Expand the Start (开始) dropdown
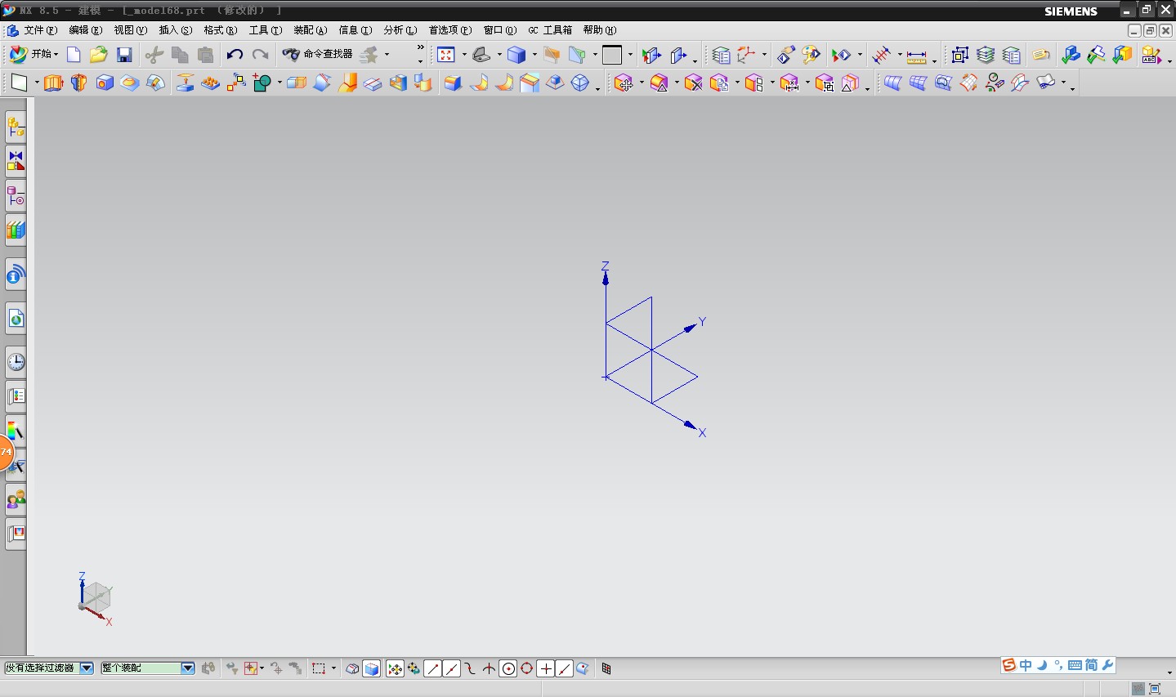Viewport: 1176px width, 697px height. [34, 54]
